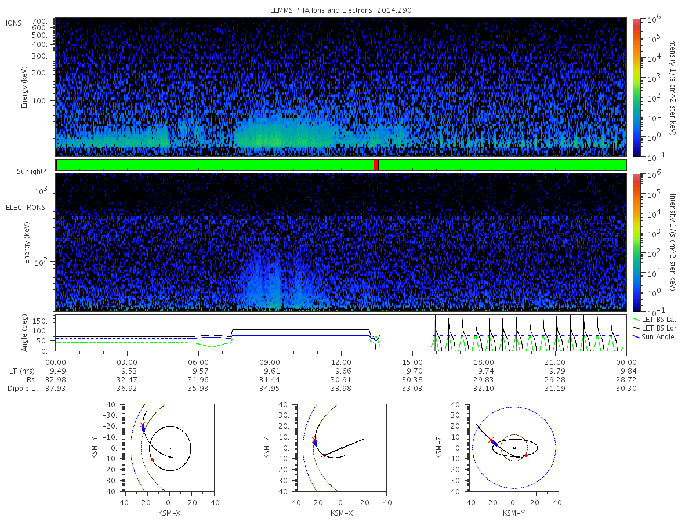Click the LET BS Lat legend entry
Screen dimensions: 696x522
pyautogui.click(x=655, y=320)
